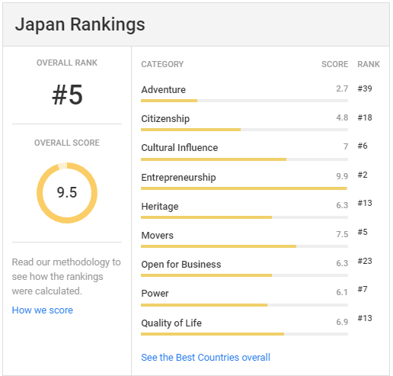Choose the Open for Business category

click(x=181, y=265)
